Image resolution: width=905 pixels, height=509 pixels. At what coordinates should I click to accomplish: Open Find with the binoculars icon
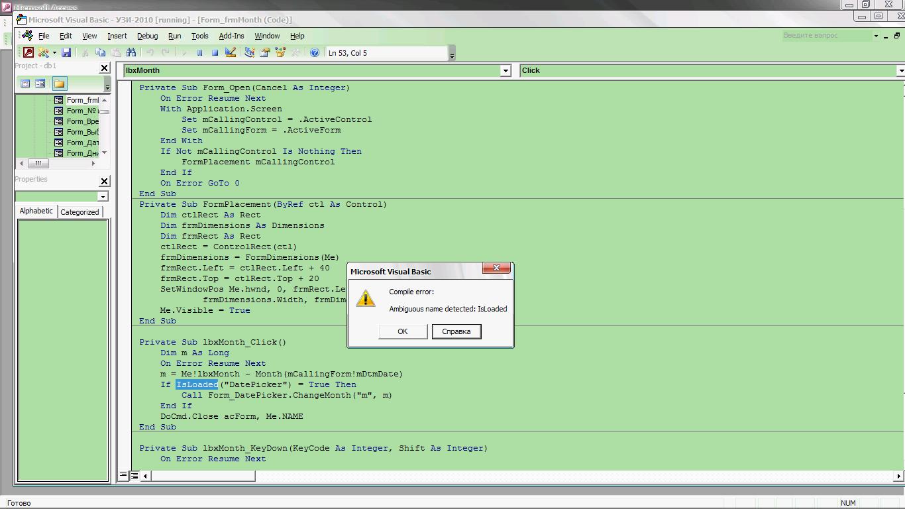[x=131, y=52]
